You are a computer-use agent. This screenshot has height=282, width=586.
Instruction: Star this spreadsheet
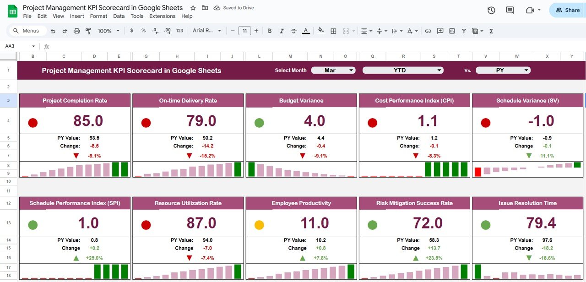(x=193, y=8)
